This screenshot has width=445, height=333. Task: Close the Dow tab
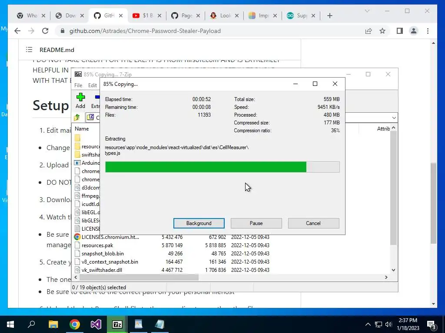pos(82,16)
